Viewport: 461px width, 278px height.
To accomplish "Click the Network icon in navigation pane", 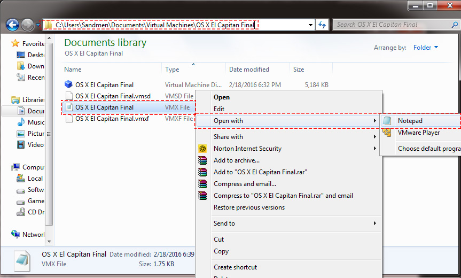I will click(x=15, y=234).
